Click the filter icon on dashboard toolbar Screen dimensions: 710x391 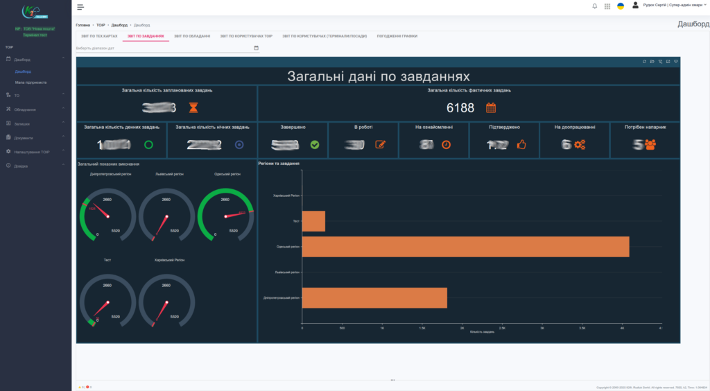660,62
